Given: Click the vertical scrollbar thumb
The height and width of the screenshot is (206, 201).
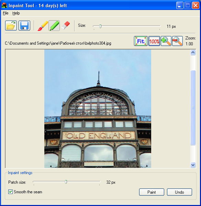Looking at the screenshot, I should click(193, 108).
